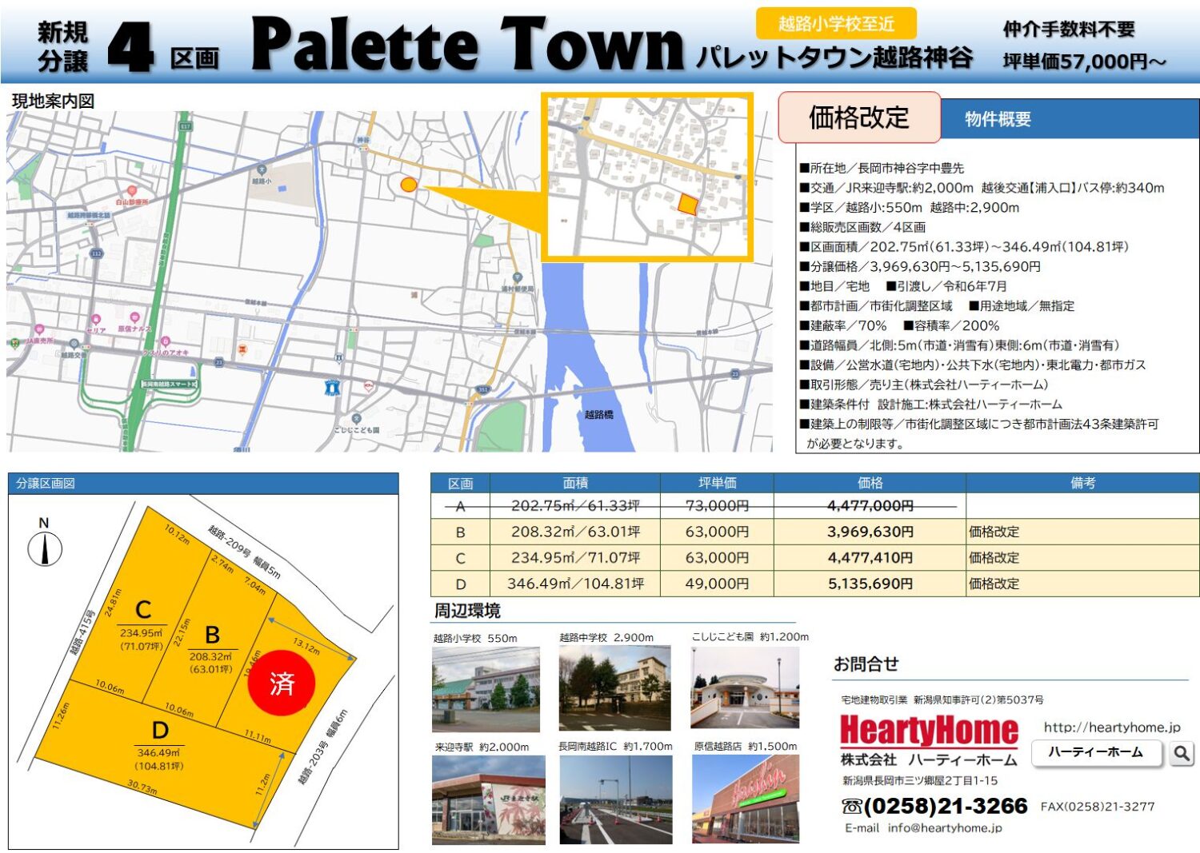Click the large number 4 in header

click(x=130, y=47)
